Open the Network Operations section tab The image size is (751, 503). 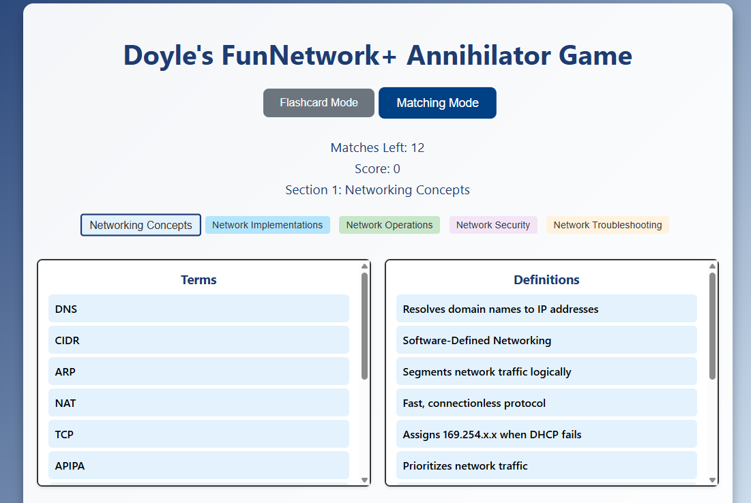pyautogui.click(x=389, y=225)
